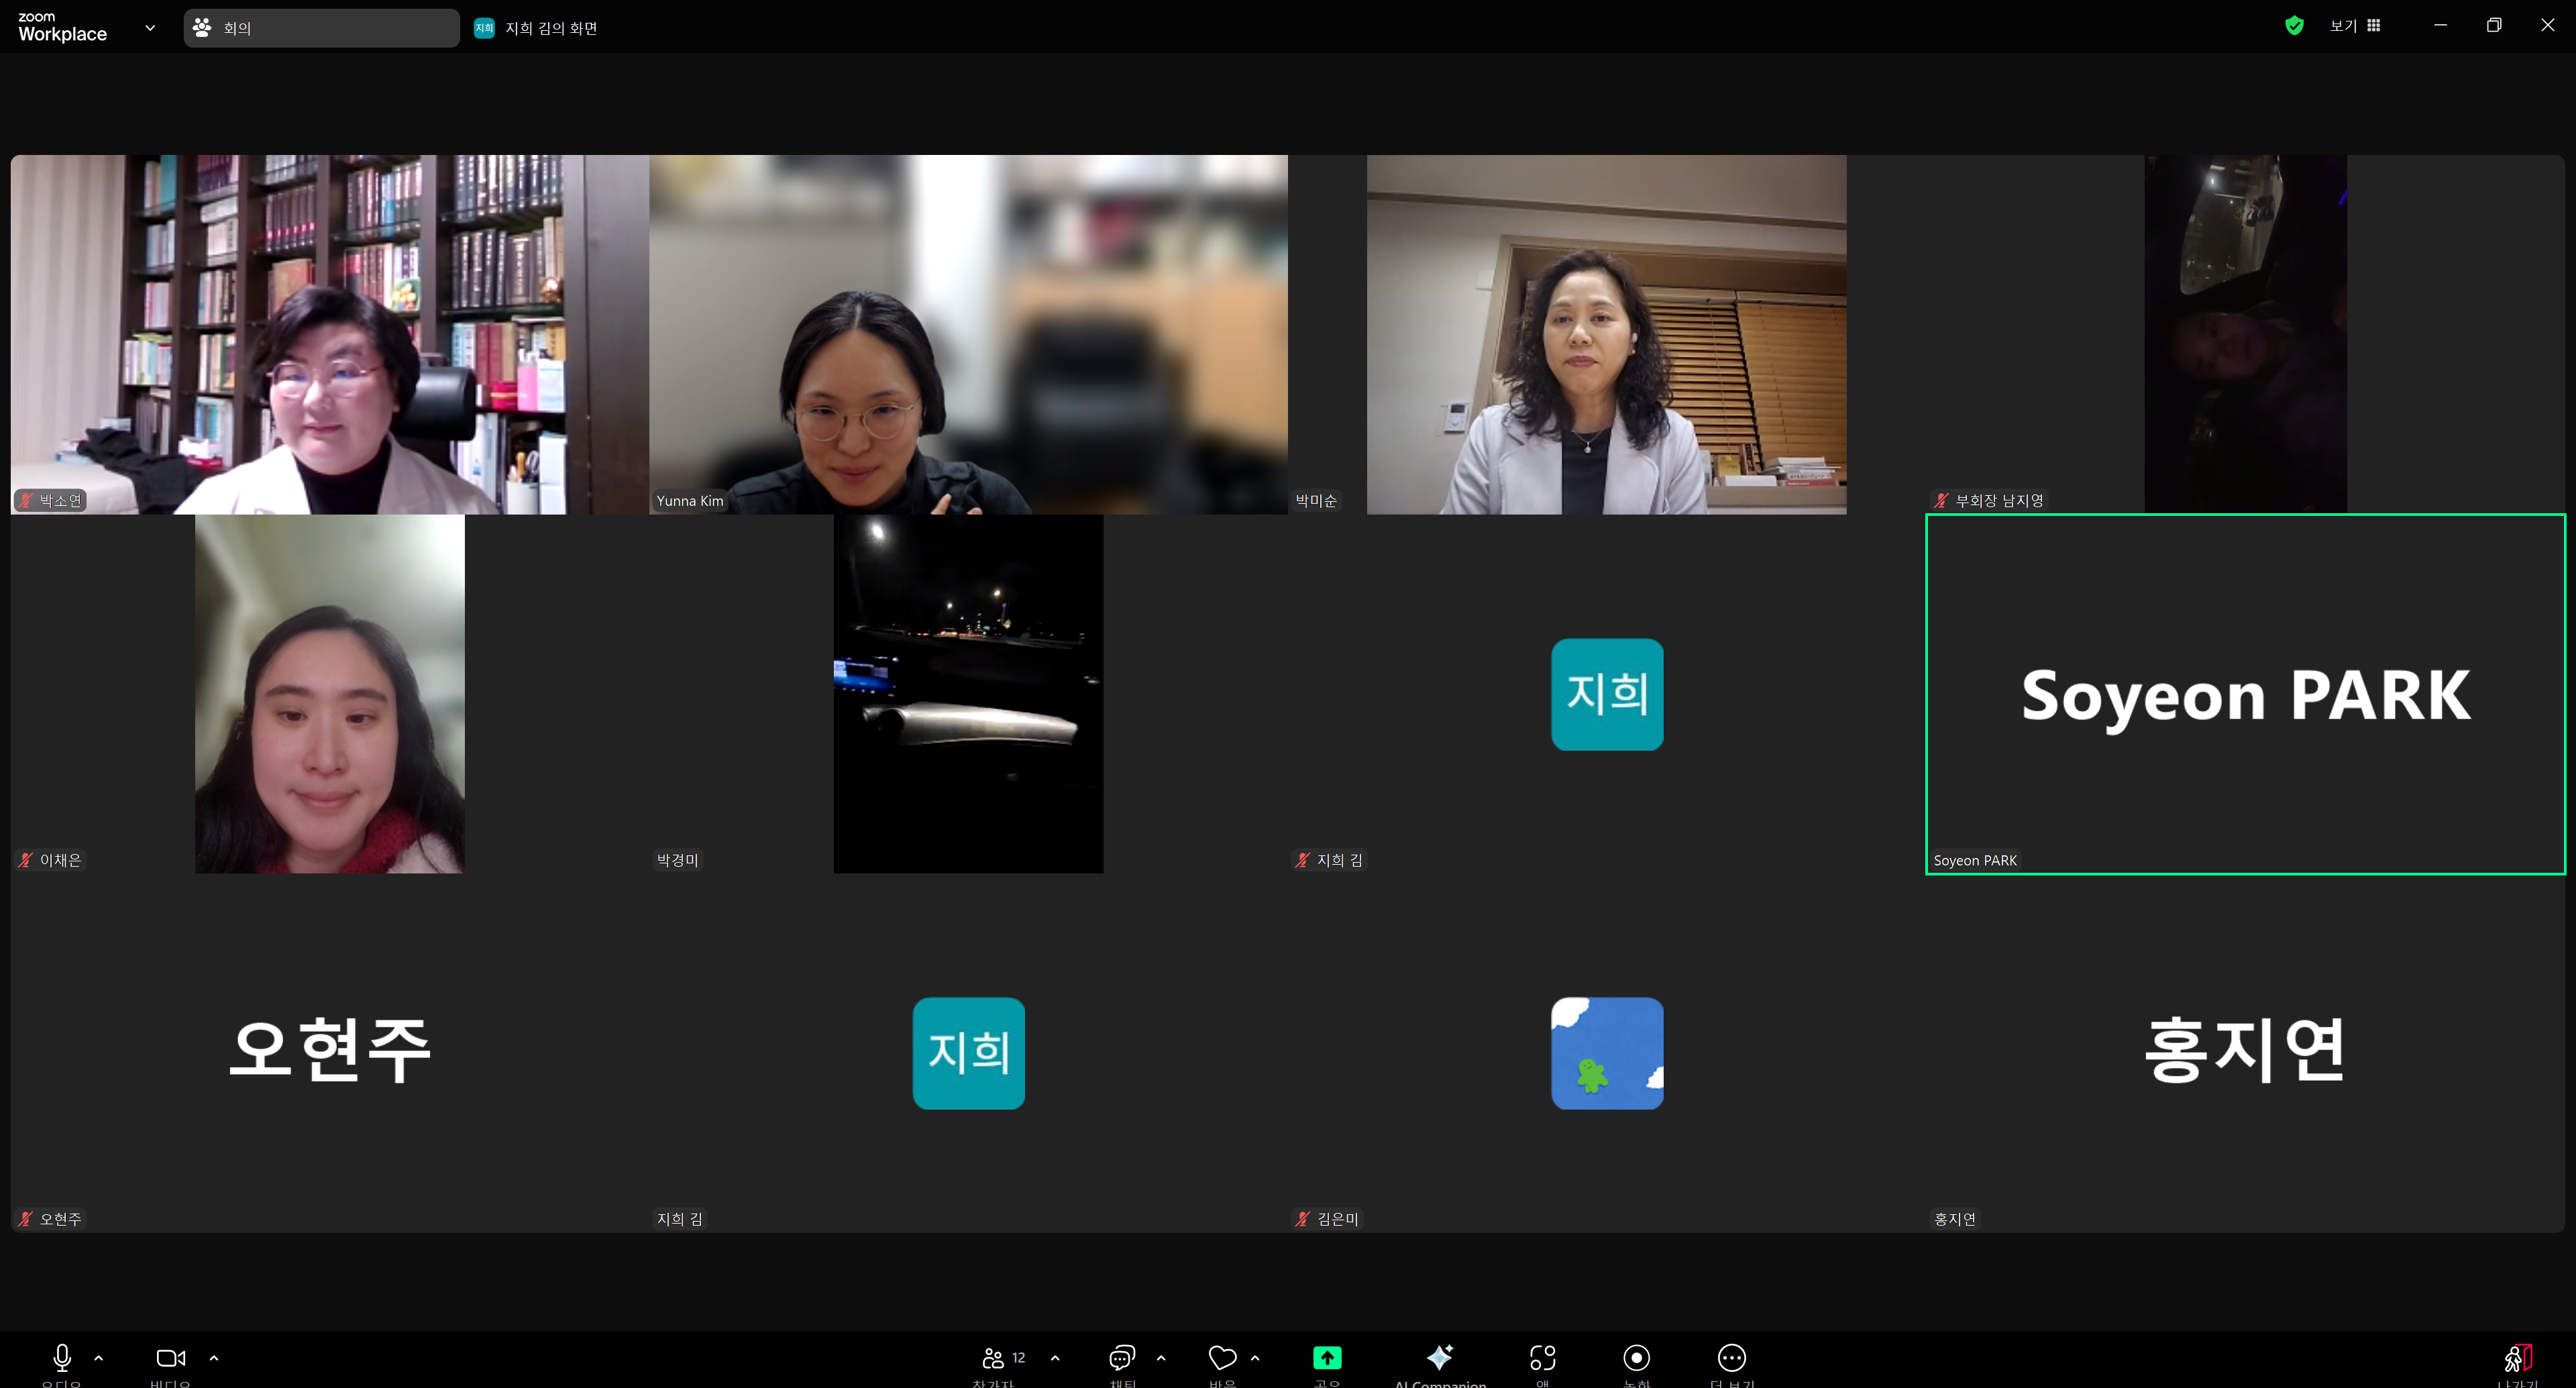Expand audio options chevron beside microphone
This screenshot has width=2576, height=1388.
[x=98, y=1358]
